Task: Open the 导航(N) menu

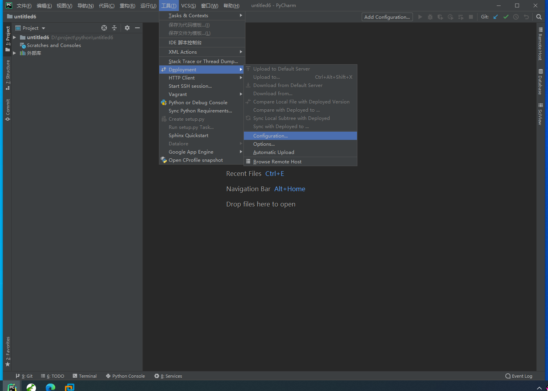Action: [85, 5]
